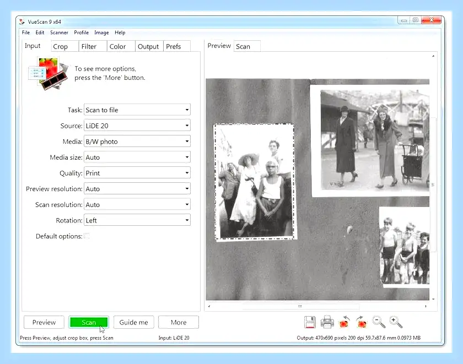
Task: Click the More button
Action: click(x=179, y=322)
